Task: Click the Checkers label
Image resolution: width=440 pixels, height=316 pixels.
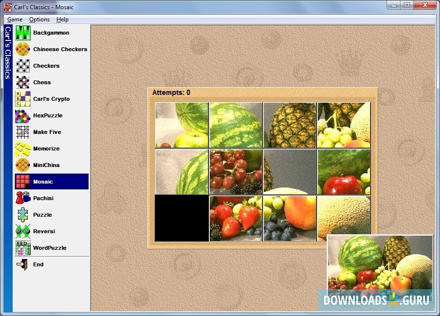Action: 46,66
